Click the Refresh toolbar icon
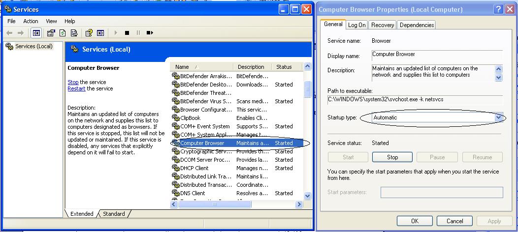 [63, 33]
